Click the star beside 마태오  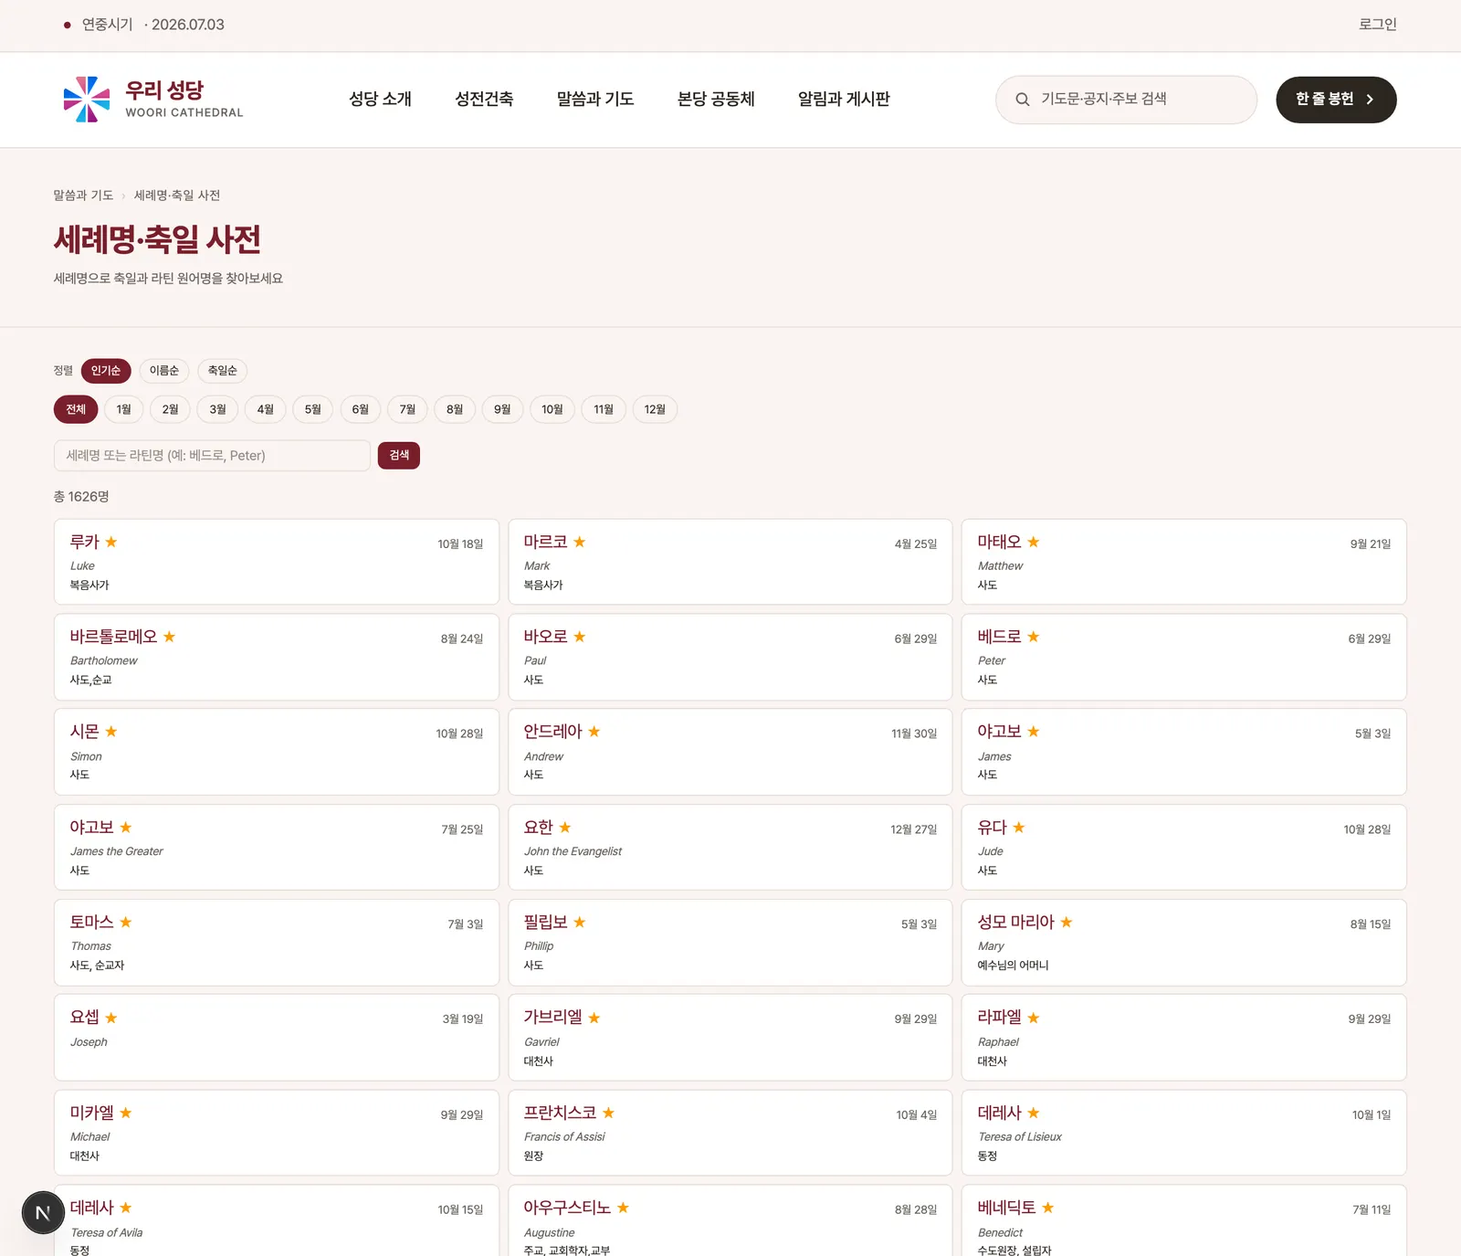[x=1034, y=542]
